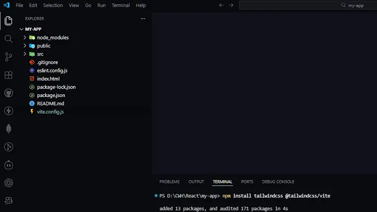Image resolution: width=377 pixels, height=212 pixels.
Task: Open the Source Control view
Action: point(8,57)
